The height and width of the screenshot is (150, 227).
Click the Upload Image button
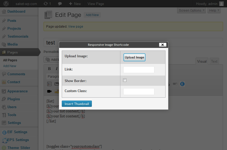[134, 57]
